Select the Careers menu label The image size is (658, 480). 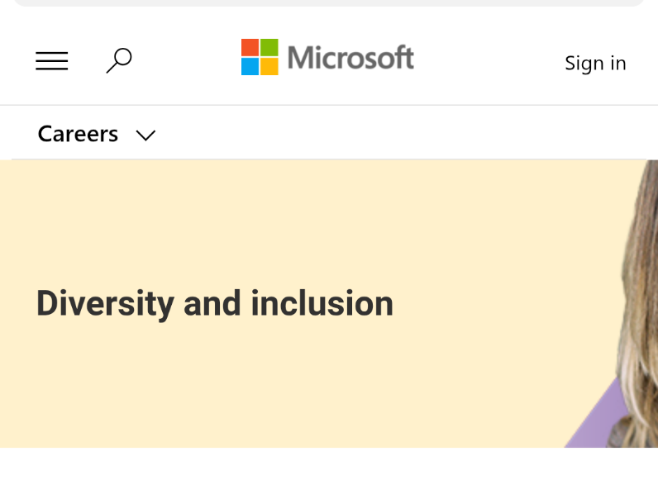click(x=79, y=134)
